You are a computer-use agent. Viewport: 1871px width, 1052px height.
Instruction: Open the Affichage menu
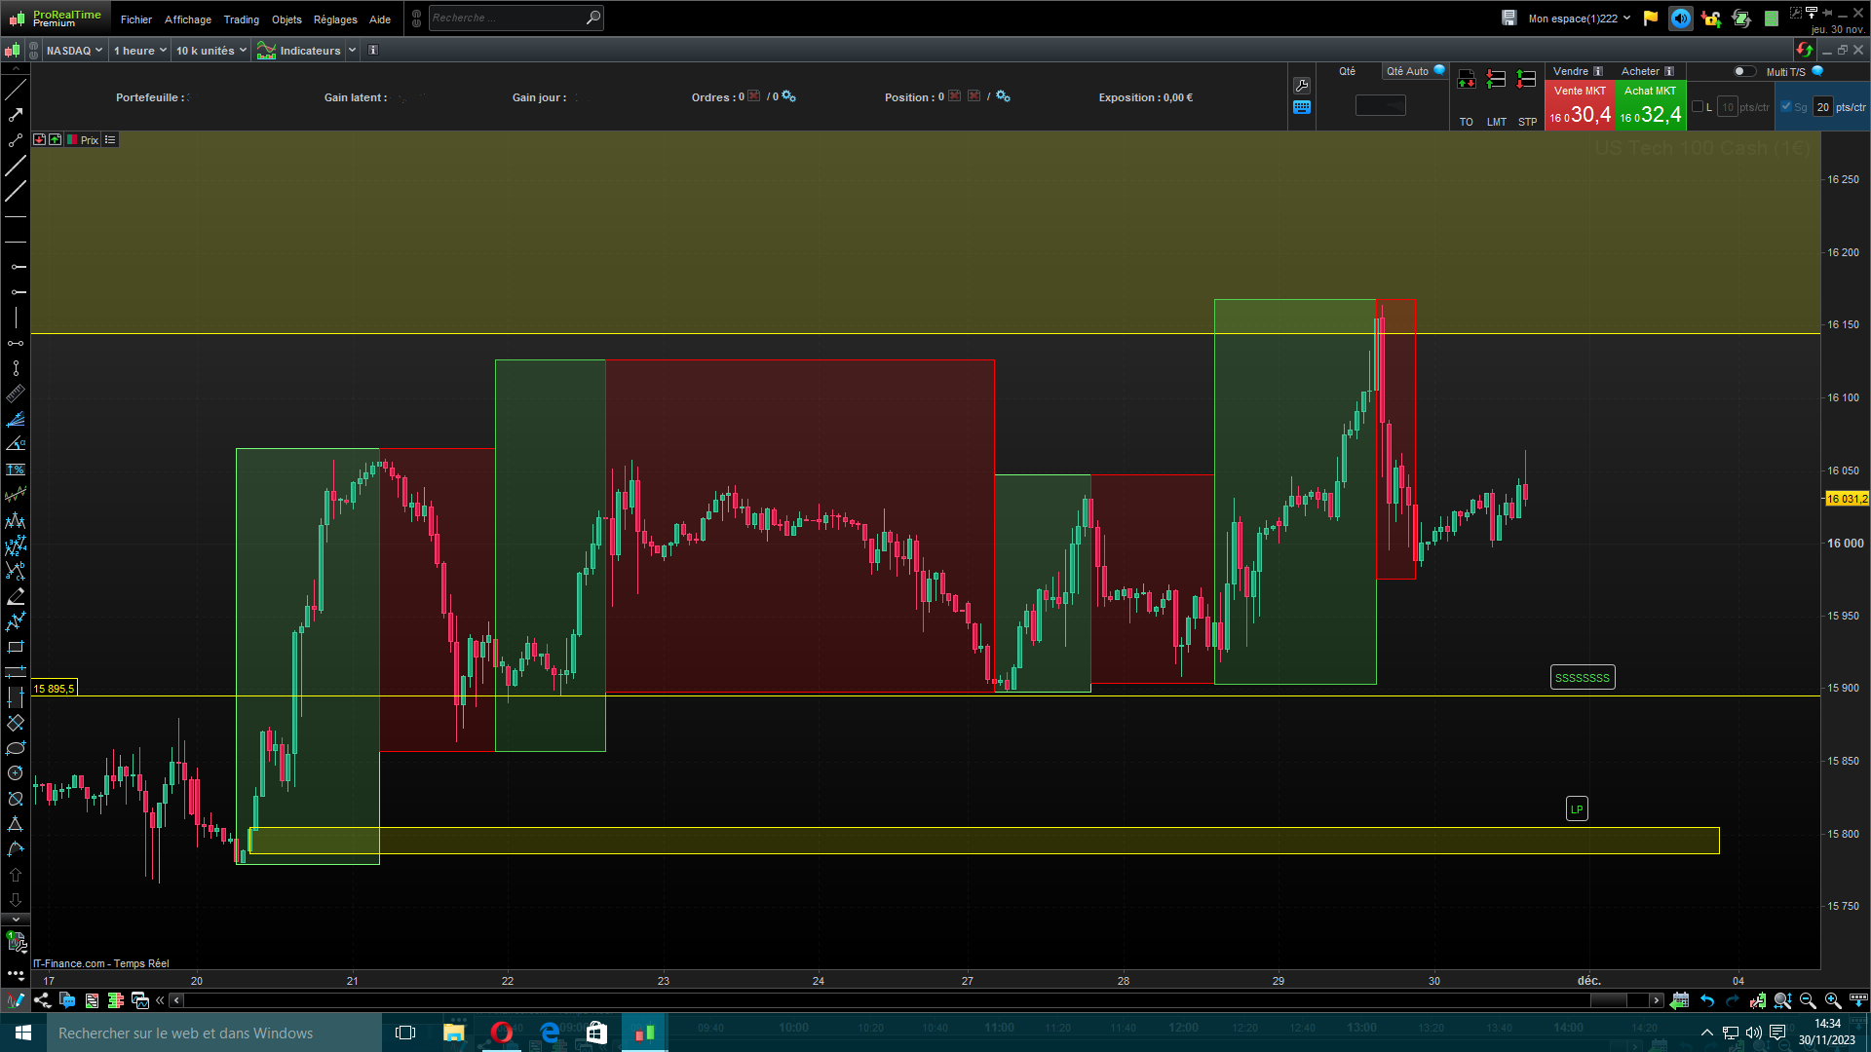[187, 19]
